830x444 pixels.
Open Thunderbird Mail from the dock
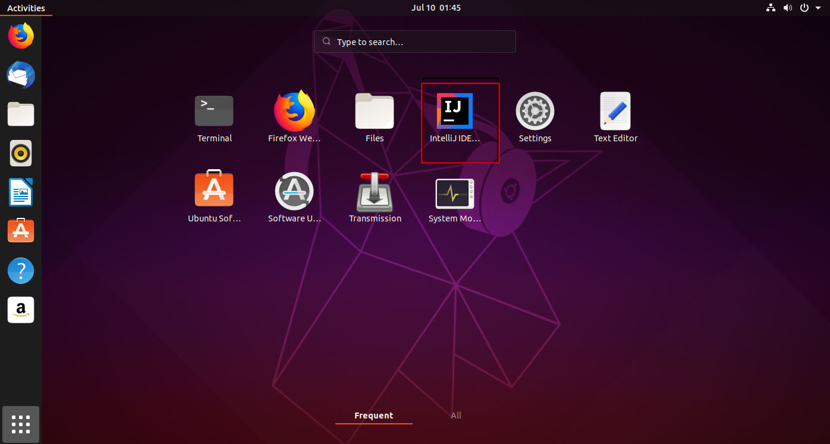pos(21,75)
